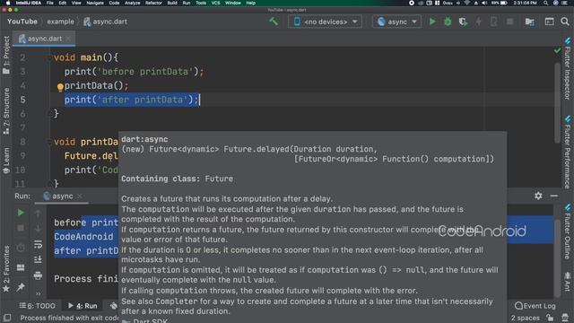
Task: Click the YouTube breadcrumb
Action: click(22, 22)
